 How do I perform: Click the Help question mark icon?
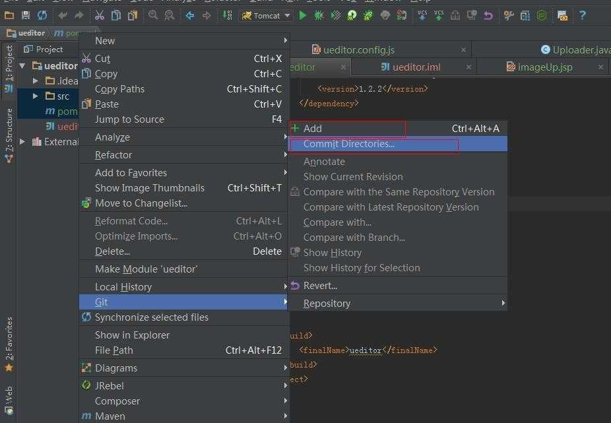[583, 15]
